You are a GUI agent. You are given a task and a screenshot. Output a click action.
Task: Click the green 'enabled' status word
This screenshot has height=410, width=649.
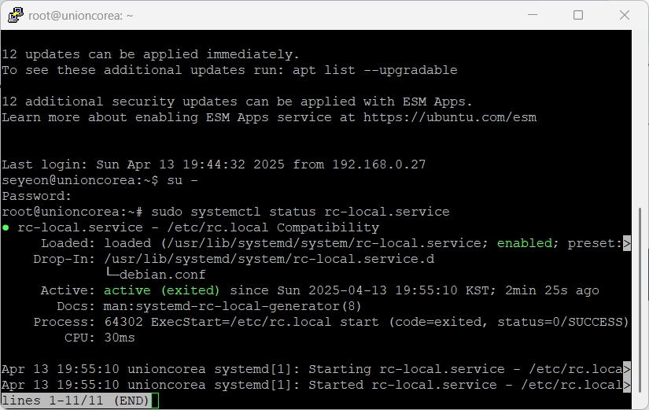point(525,243)
